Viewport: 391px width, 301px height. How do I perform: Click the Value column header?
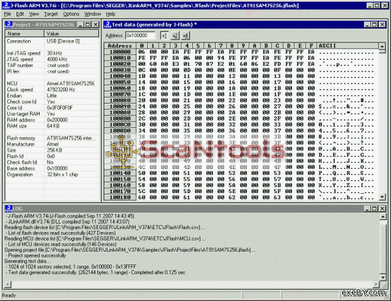pyautogui.click(x=72, y=34)
